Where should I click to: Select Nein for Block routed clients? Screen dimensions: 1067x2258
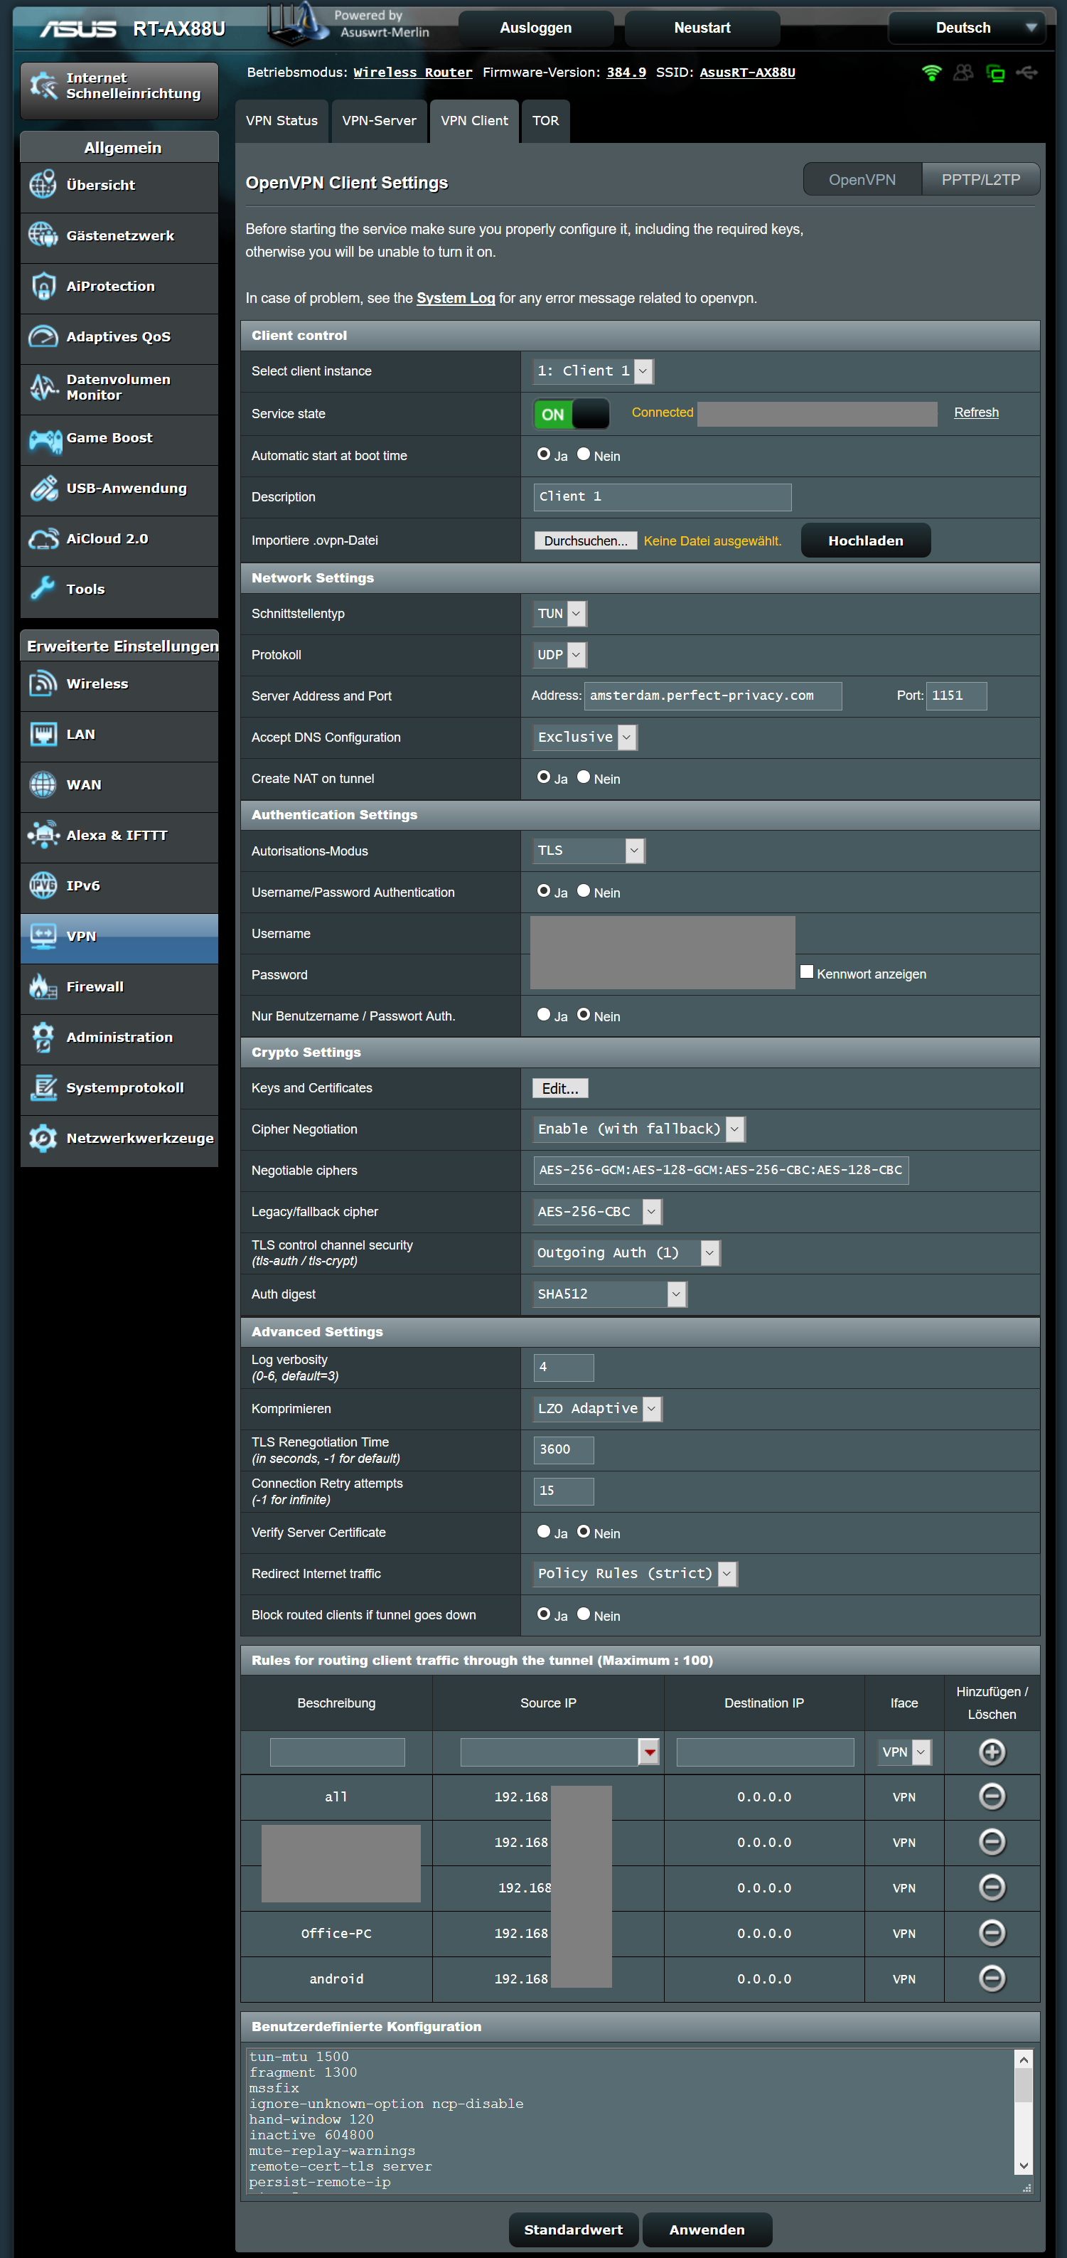pyautogui.click(x=584, y=1614)
